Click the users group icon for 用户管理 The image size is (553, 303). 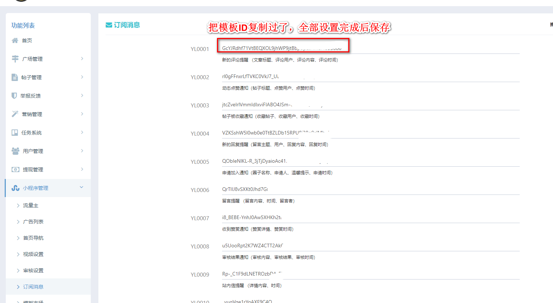pos(15,151)
